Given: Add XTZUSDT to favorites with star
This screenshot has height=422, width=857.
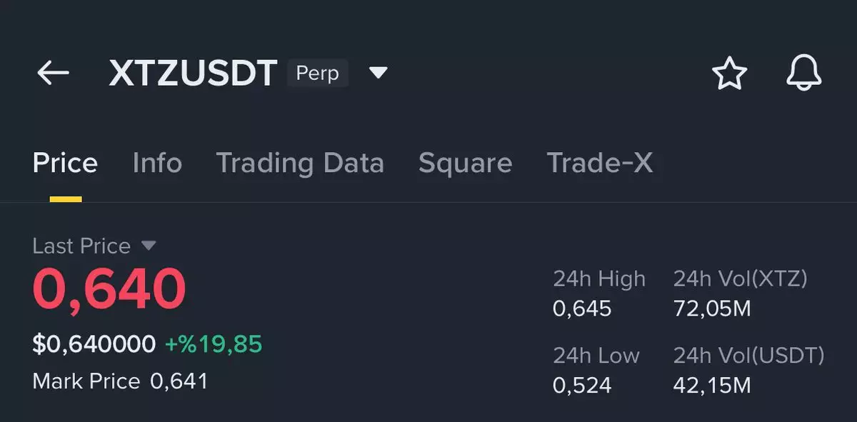Looking at the screenshot, I should [729, 74].
